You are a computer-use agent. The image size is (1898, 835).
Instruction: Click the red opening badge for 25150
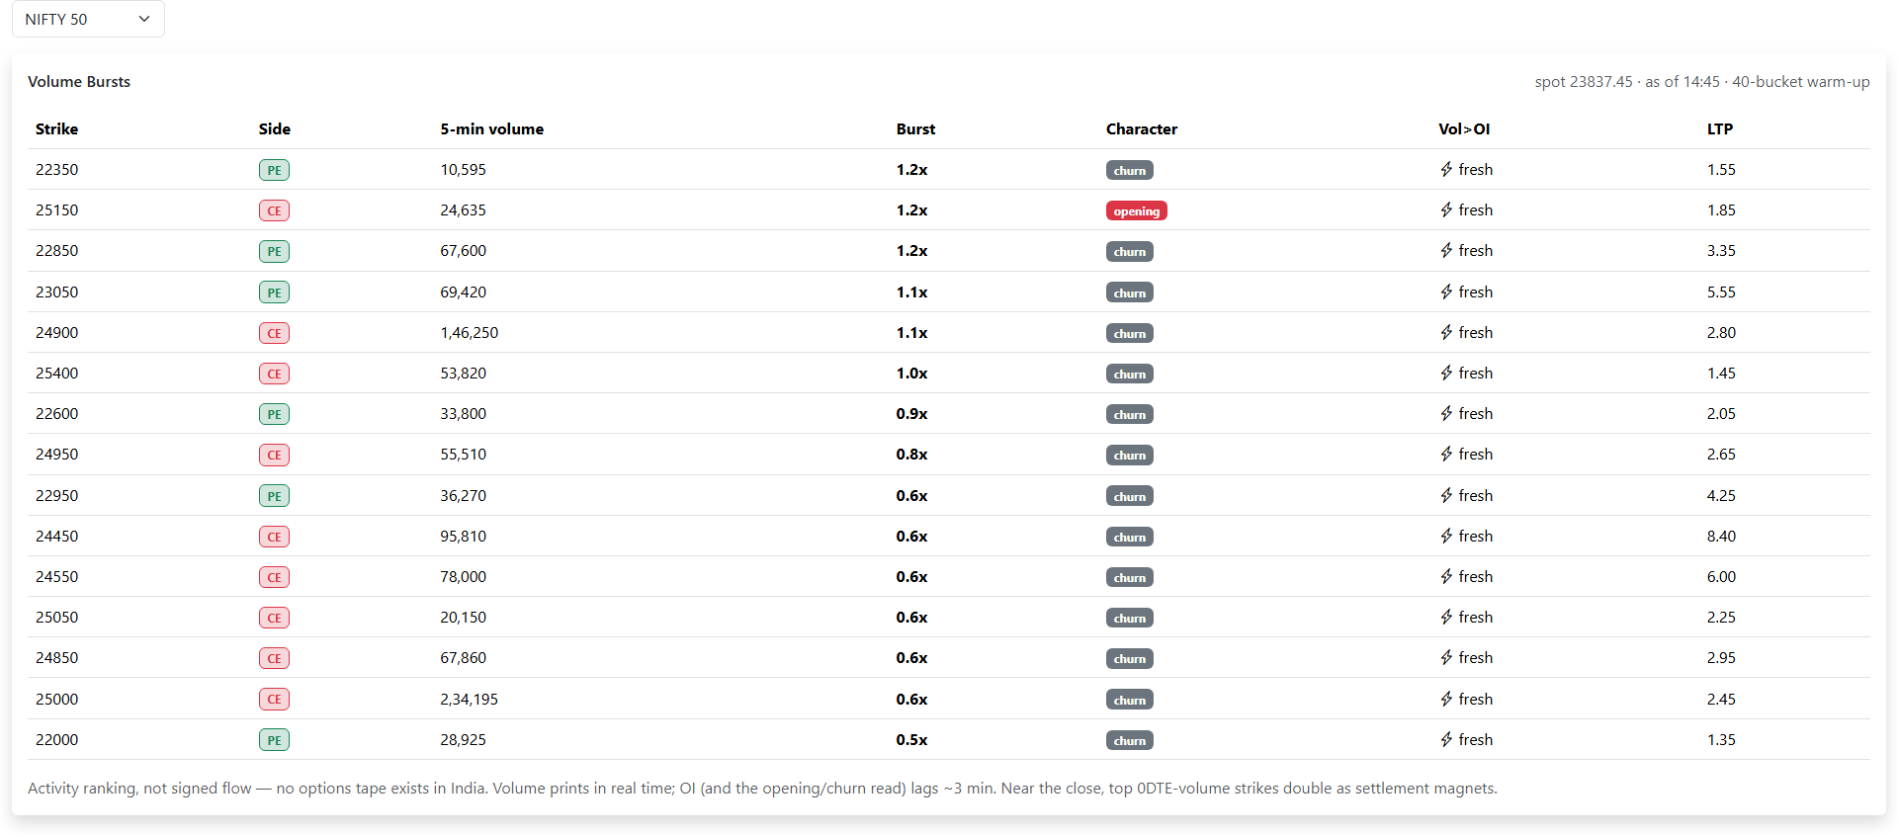coord(1136,210)
